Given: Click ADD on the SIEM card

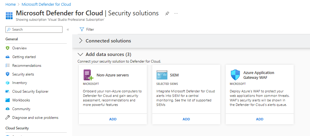Looking at the screenshot, I should tap(186, 119).
